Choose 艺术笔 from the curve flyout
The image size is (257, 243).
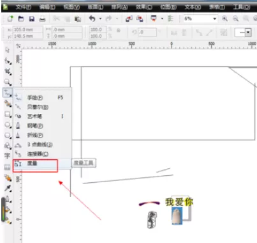coord(42,116)
